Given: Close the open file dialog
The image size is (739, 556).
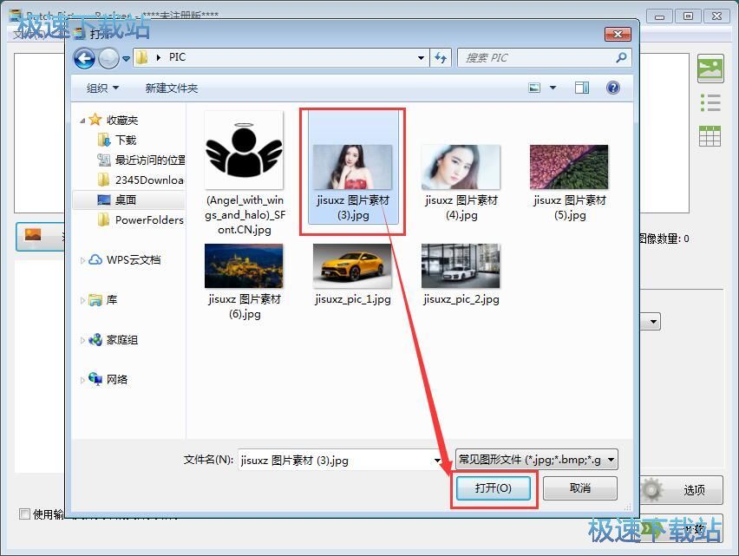Looking at the screenshot, I should (618, 34).
